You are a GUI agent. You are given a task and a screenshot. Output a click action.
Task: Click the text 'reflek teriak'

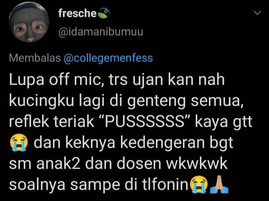(51, 121)
